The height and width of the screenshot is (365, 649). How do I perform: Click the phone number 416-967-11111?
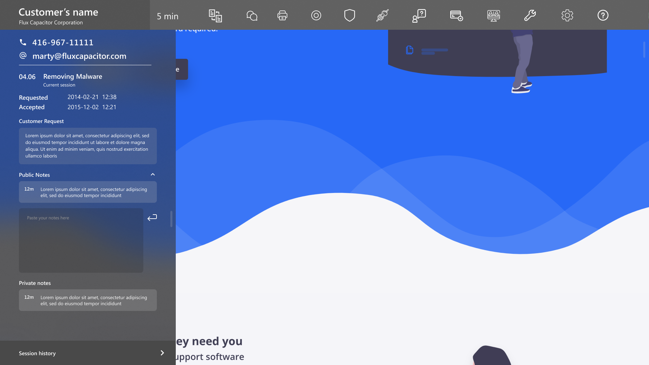pyautogui.click(x=63, y=43)
